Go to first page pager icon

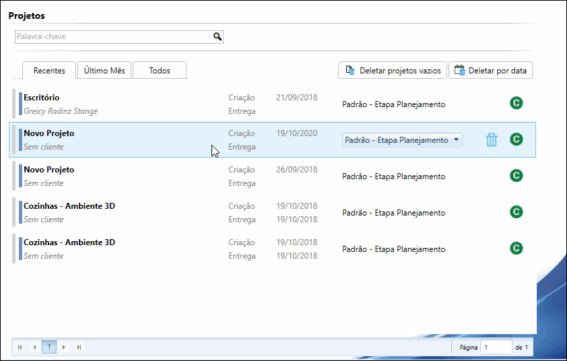coord(20,348)
